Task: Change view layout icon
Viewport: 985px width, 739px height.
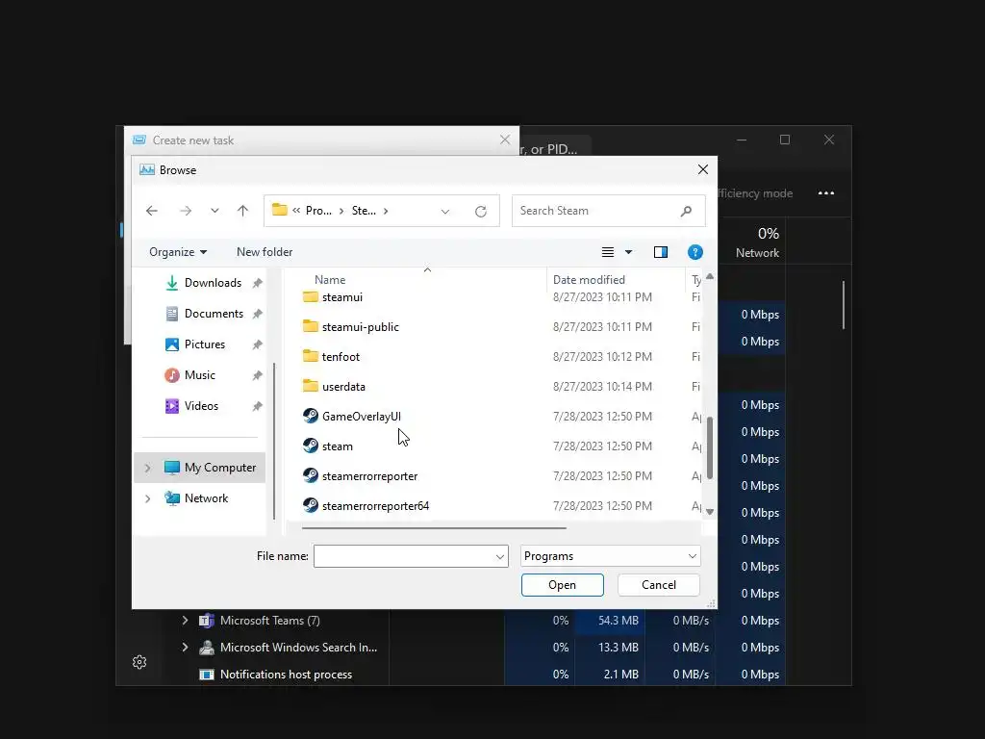Action: (x=608, y=252)
